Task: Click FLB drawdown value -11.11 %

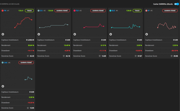Action: point(102,50)
